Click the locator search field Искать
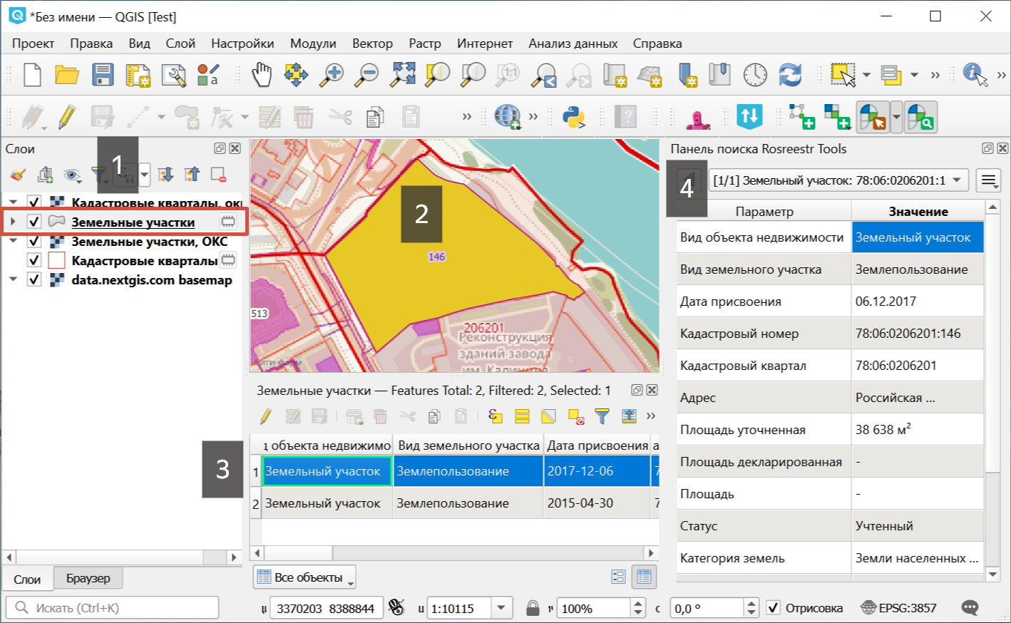 (112, 608)
